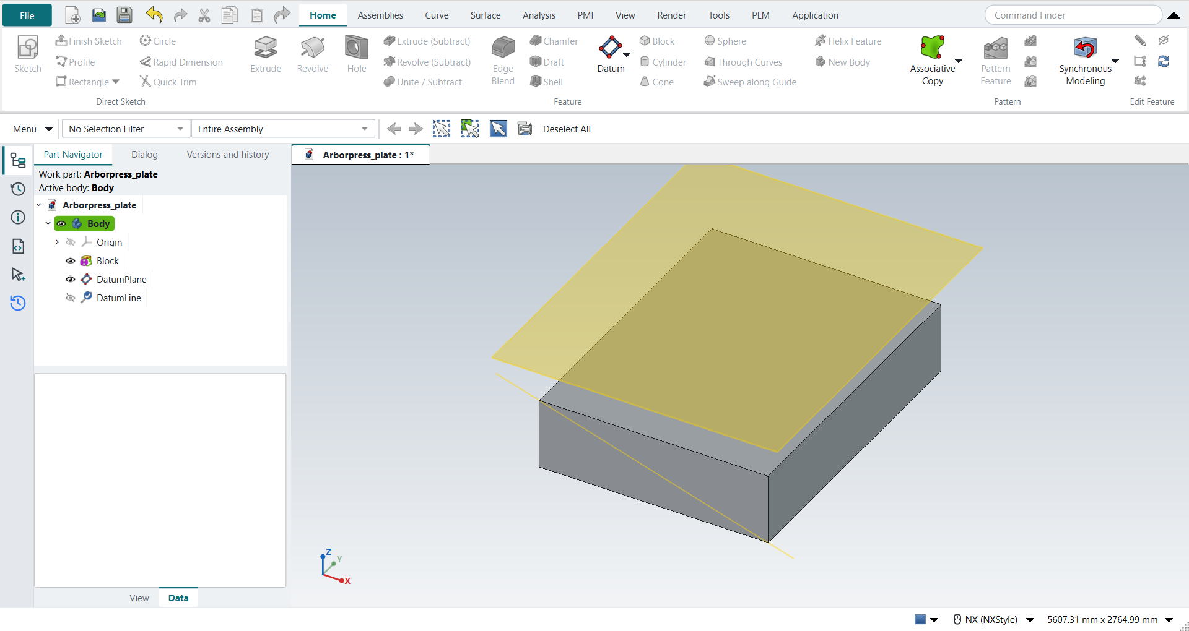Open the Entire Assembly scope dropdown
1189x631 pixels.
tap(283, 129)
